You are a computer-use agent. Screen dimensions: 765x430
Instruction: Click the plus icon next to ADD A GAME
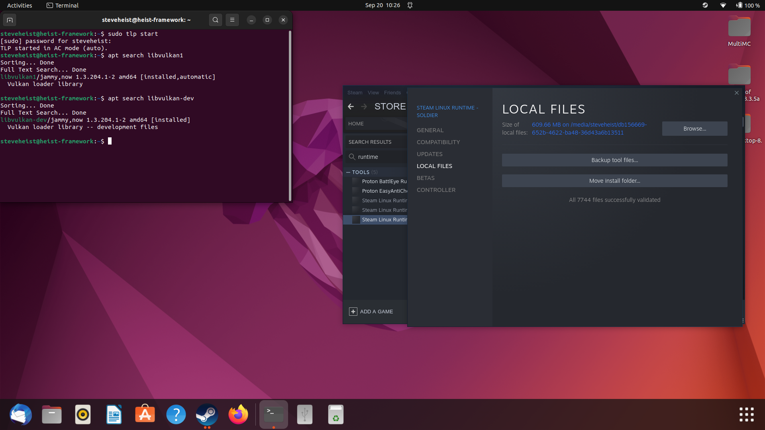pos(353,311)
